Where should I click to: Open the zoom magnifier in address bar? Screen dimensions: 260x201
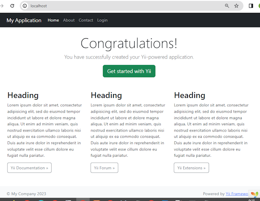227,6
